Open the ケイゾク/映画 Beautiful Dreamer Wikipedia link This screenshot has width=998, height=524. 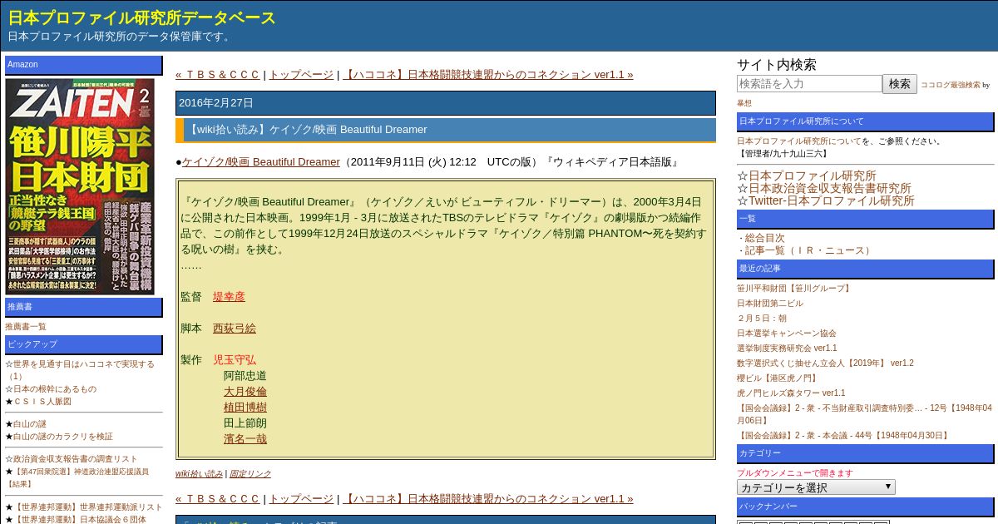[x=261, y=162]
